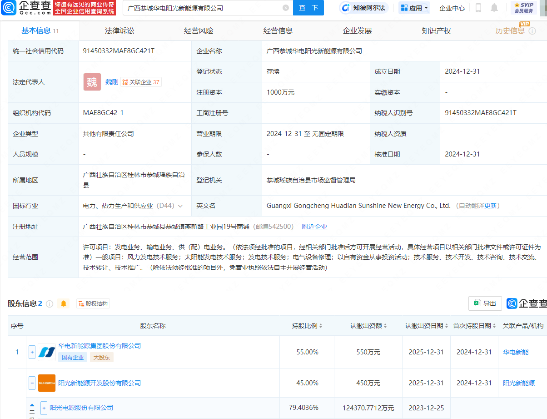Viewport: 547px width, 419px height.
Task: Open the 应用 dropdown menu
Action: (414, 8)
